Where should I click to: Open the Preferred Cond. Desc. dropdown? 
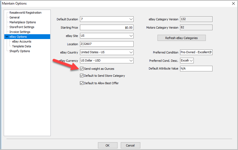191,61
